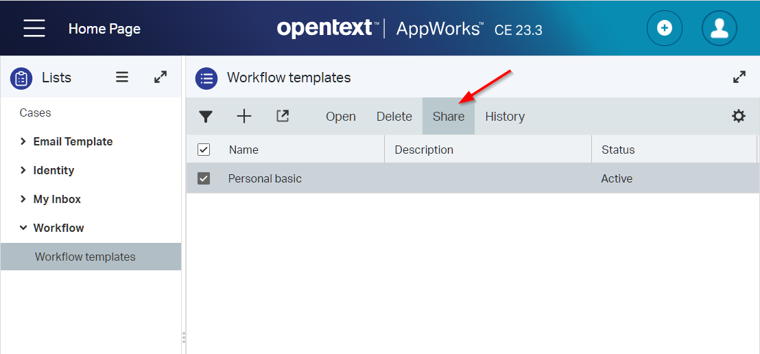Expand the Identity tree node
Viewport: 760px width, 354px height.
pyautogui.click(x=23, y=170)
